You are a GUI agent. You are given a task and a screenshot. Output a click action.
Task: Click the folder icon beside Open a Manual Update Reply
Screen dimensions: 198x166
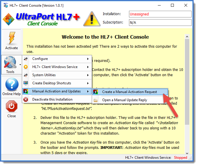point(96,100)
